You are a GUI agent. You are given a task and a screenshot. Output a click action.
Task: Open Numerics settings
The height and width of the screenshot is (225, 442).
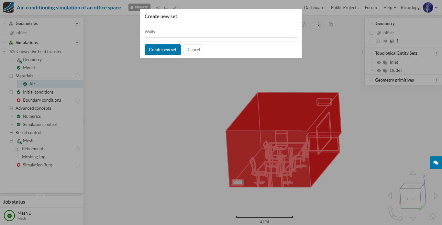point(32,116)
